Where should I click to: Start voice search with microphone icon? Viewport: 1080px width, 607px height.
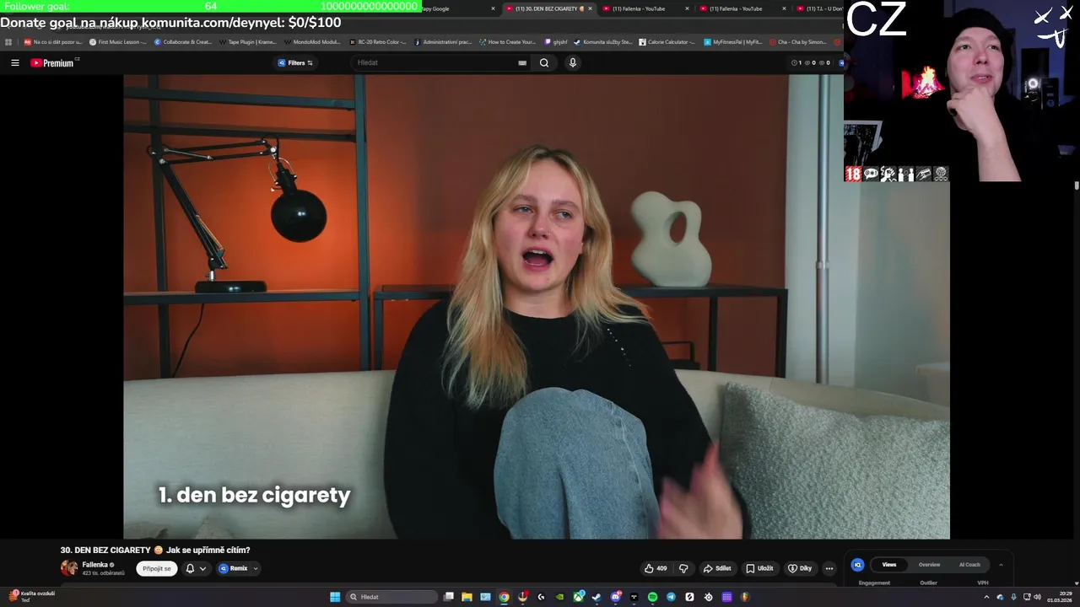(x=573, y=62)
